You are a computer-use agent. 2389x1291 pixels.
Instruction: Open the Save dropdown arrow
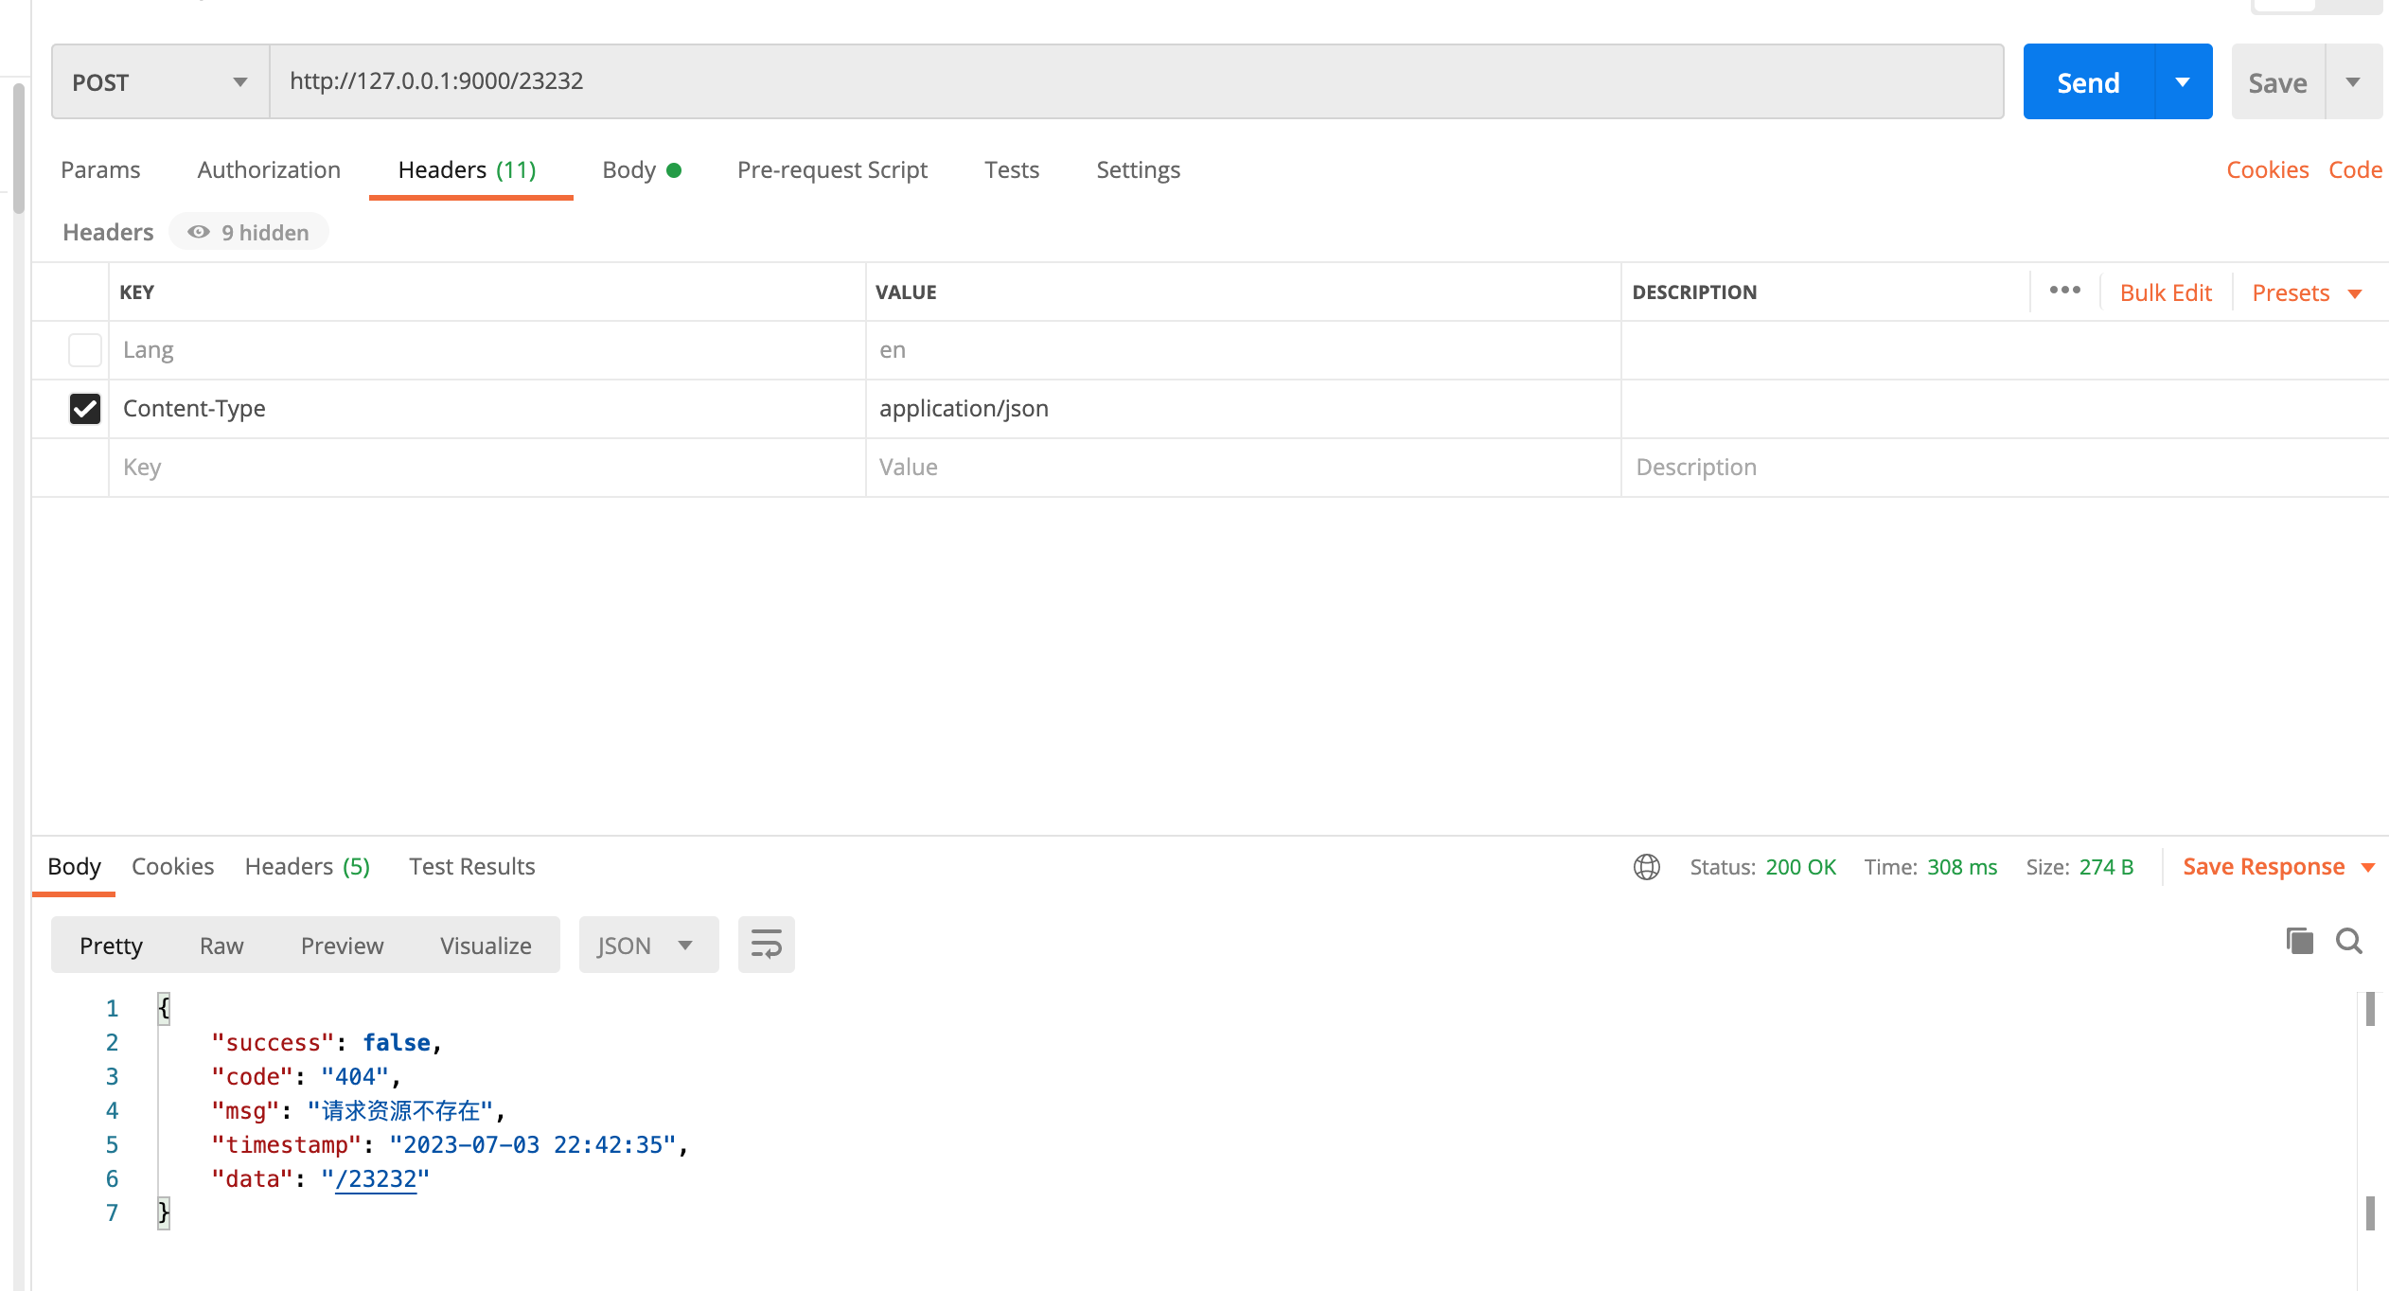click(x=2353, y=82)
